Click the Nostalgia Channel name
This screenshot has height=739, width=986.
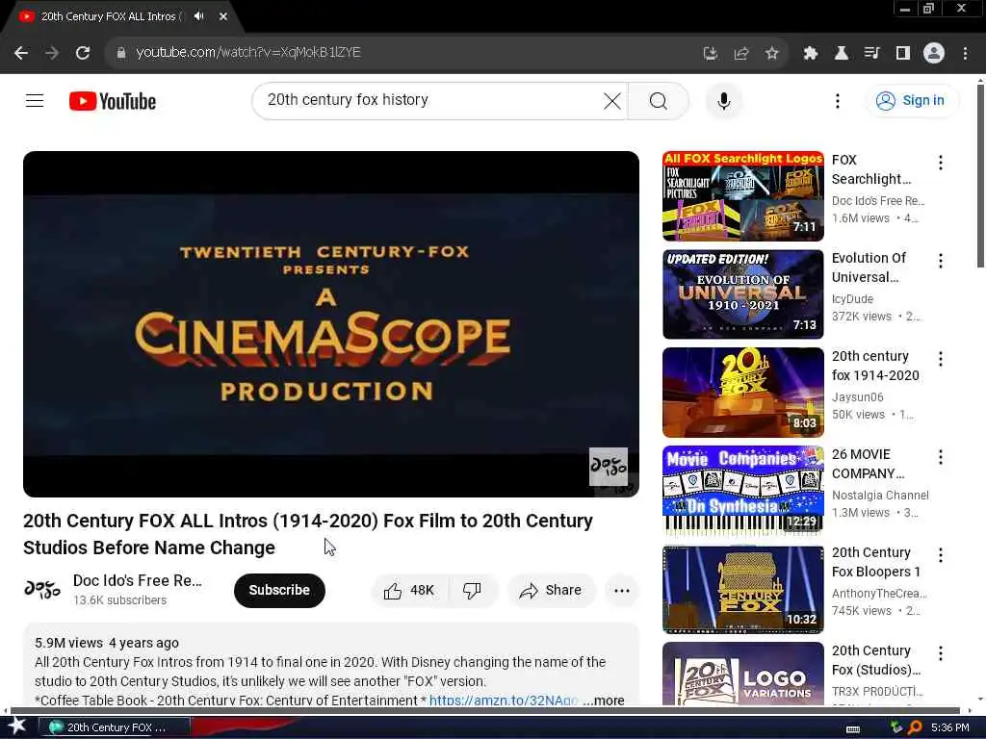tap(880, 496)
